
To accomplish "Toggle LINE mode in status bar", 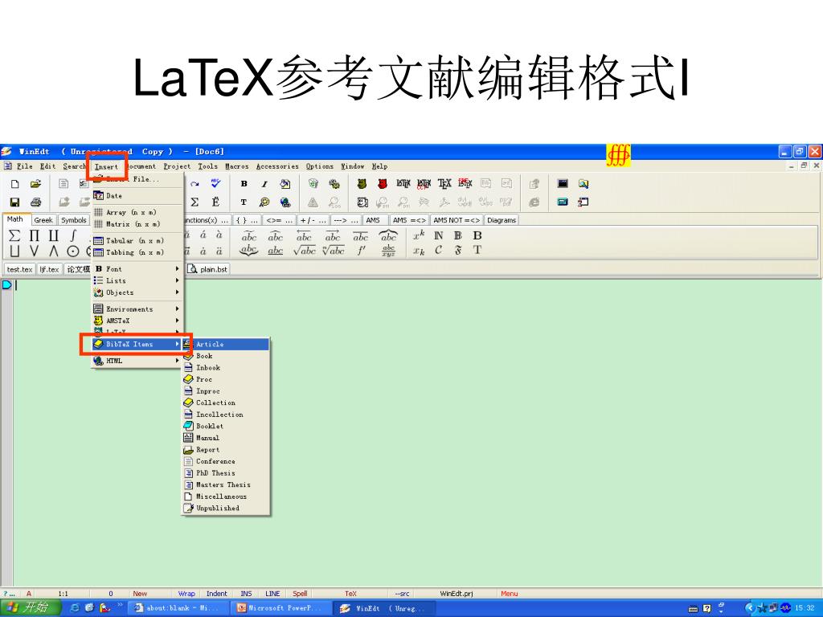I will (272, 594).
